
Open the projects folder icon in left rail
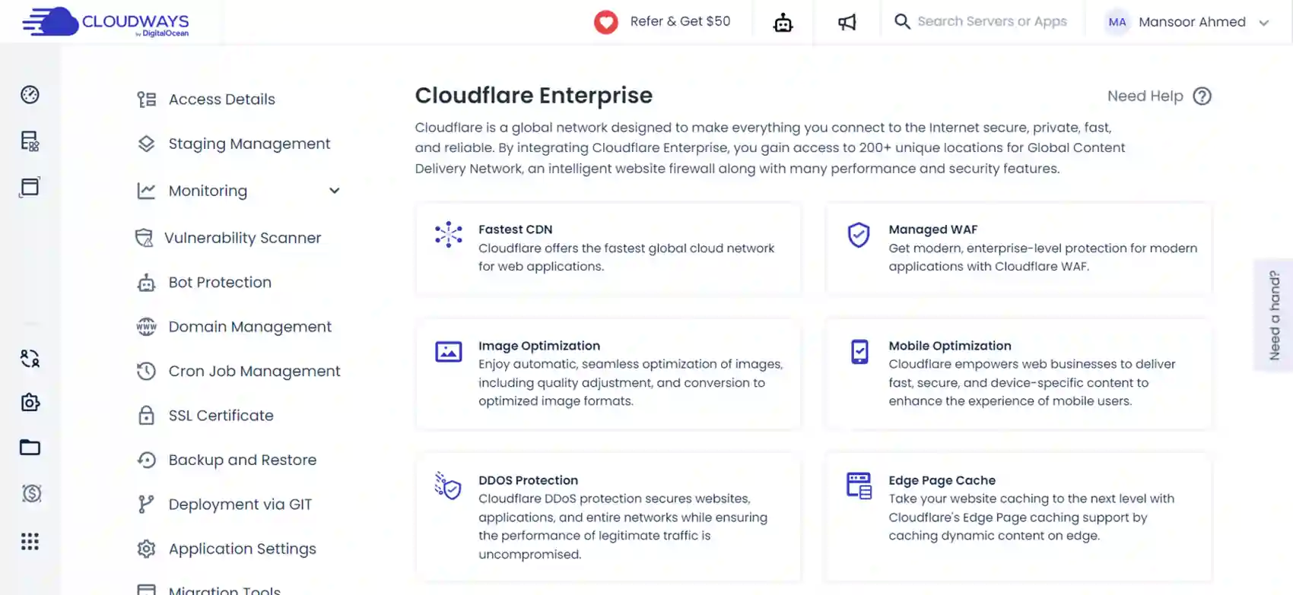30,447
